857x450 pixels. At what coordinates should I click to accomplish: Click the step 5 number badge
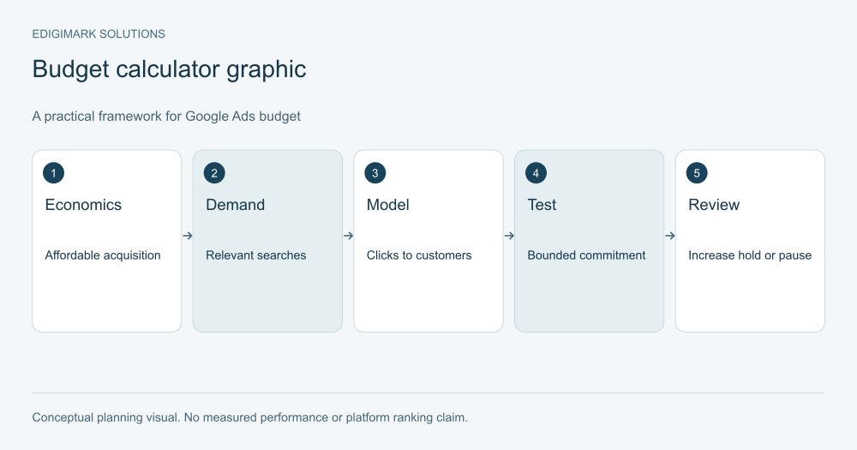(x=697, y=173)
